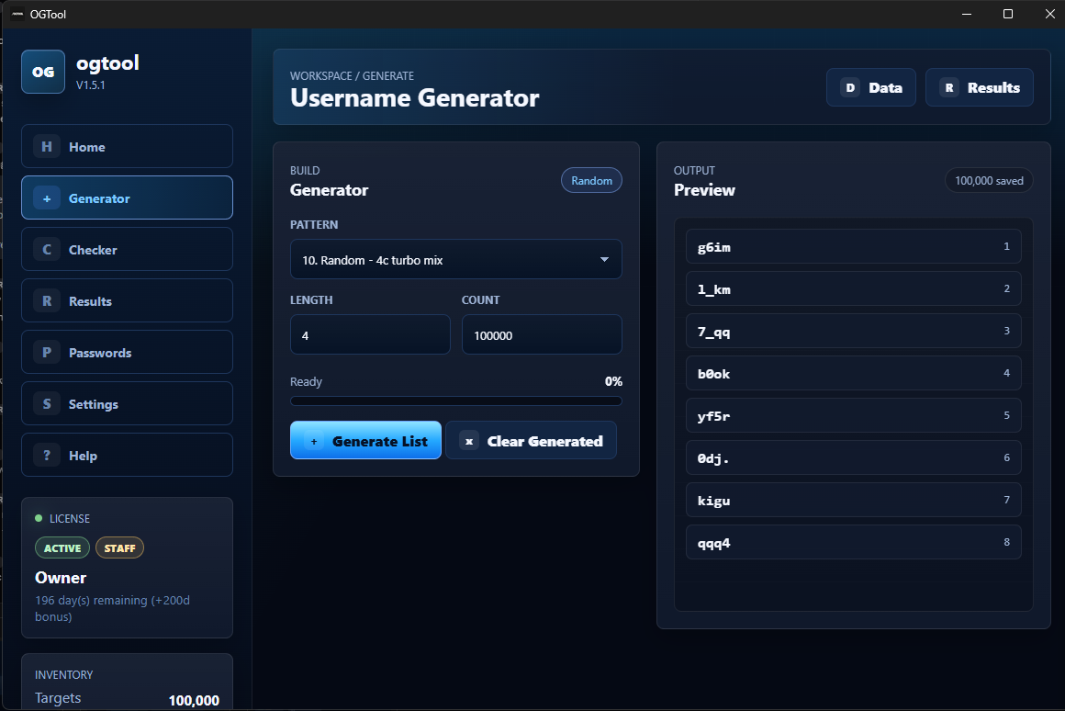Image resolution: width=1065 pixels, height=711 pixels.
Task: Click the question mark icon beside Help
Action: pyautogui.click(x=46, y=455)
